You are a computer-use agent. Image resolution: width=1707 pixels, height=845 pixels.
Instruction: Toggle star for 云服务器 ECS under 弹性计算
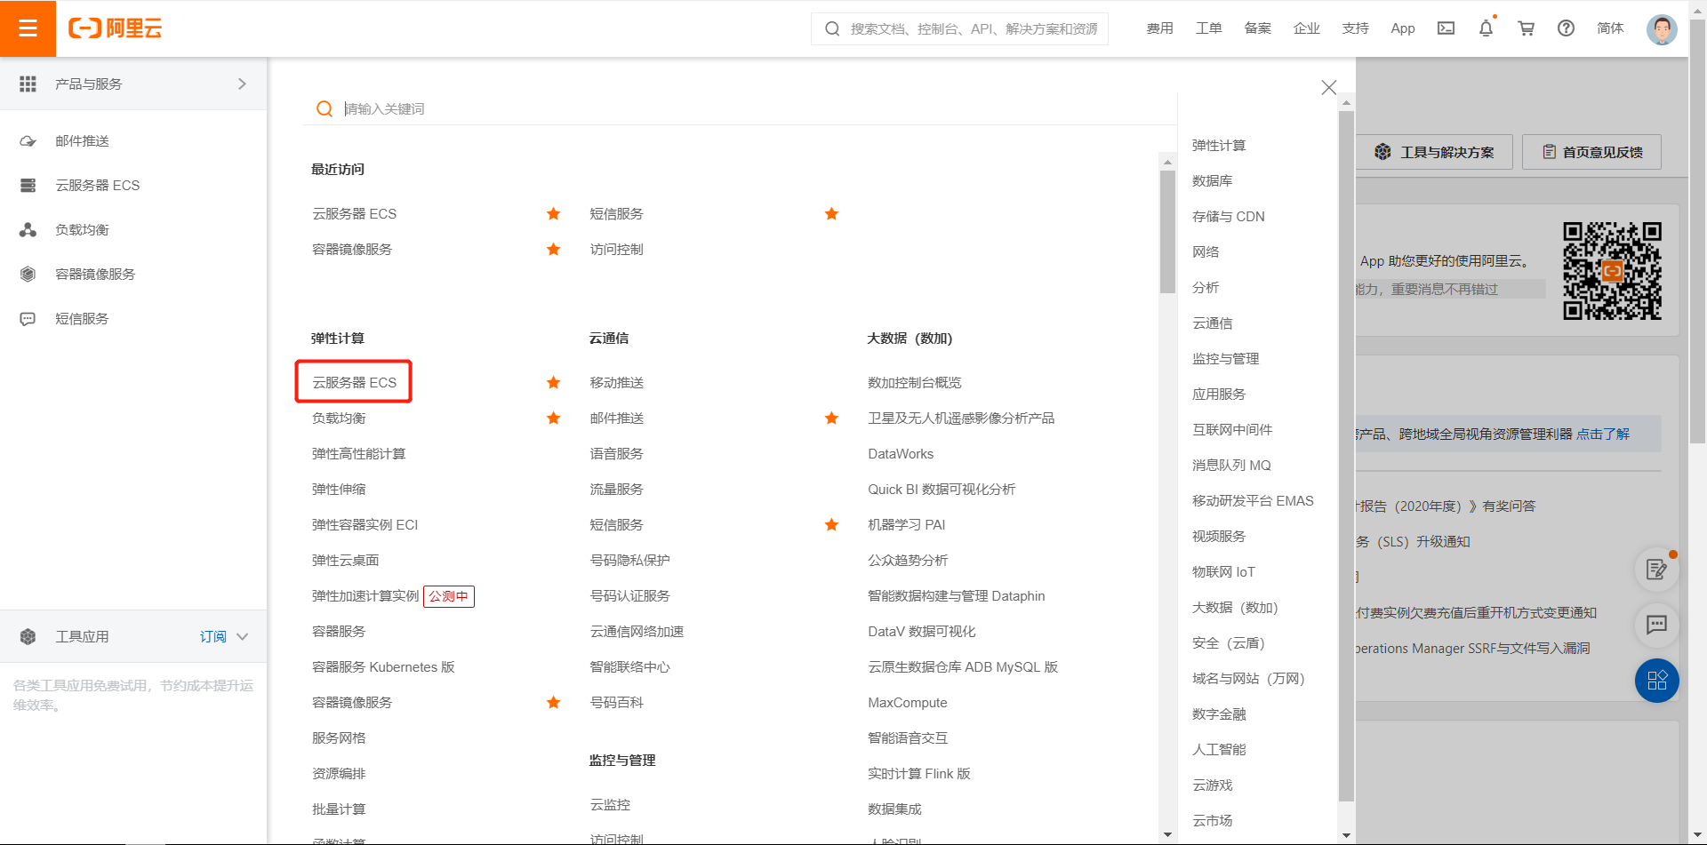553,383
